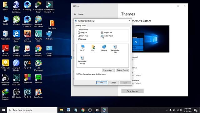This screenshot has width=200, height=113.
Task: Close the Desktop Icon Settings dialog
Action: (129, 21)
